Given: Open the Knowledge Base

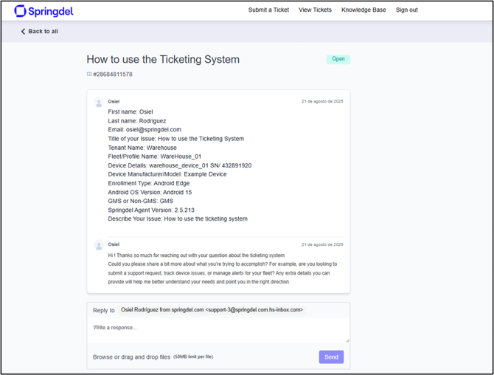Looking at the screenshot, I should (363, 10).
